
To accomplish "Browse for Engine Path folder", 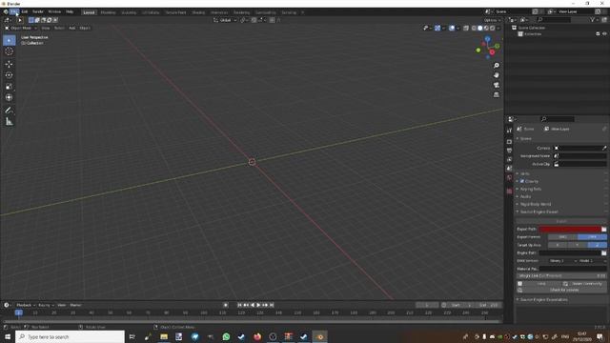I will click(603, 252).
